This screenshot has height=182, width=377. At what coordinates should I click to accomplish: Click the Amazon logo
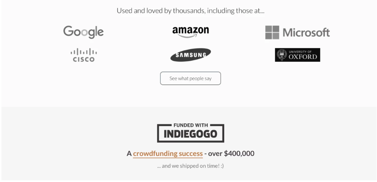pos(190,32)
